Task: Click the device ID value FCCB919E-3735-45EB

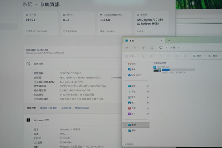Action: tap(83, 86)
